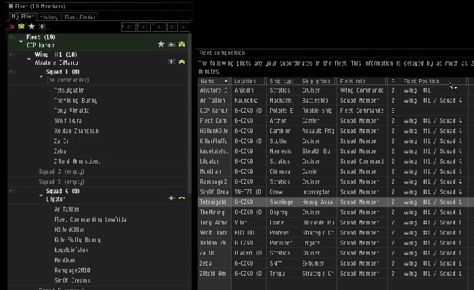The width and height of the screenshot is (474, 290).
Task: Sort by the Ship type column header
Action: (282, 81)
